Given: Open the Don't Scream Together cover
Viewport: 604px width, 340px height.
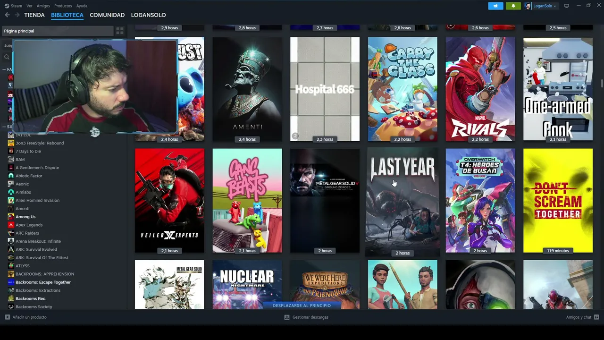Looking at the screenshot, I should point(558,201).
